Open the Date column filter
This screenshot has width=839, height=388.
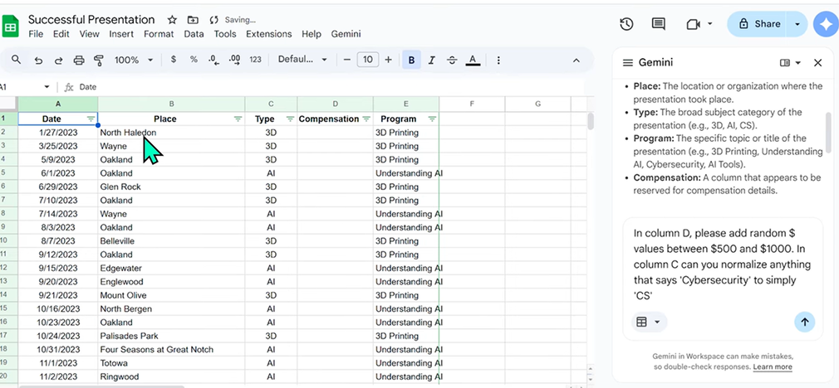[x=91, y=119]
